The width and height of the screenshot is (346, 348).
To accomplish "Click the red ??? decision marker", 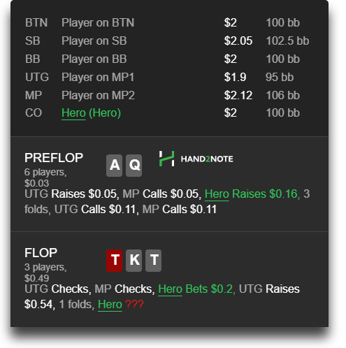I will point(134,304).
